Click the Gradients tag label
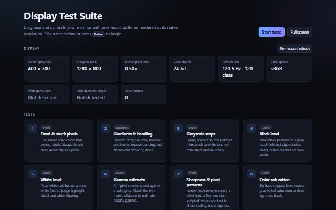The height and width of the screenshot is (210, 336). pyautogui.click(x=122, y=128)
